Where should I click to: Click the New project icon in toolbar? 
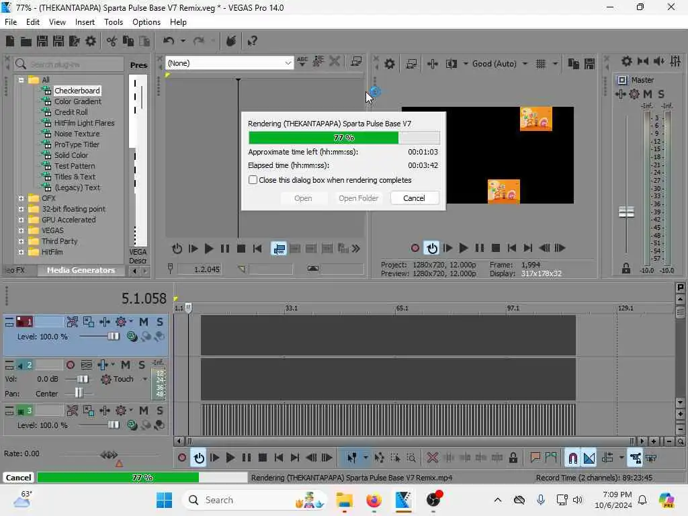pyautogui.click(x=10, y=41)
